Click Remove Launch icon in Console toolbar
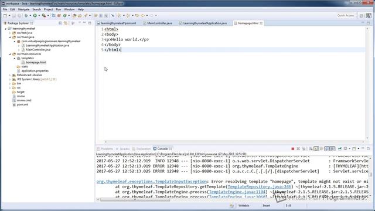375x211 pixels. (298, 149)
